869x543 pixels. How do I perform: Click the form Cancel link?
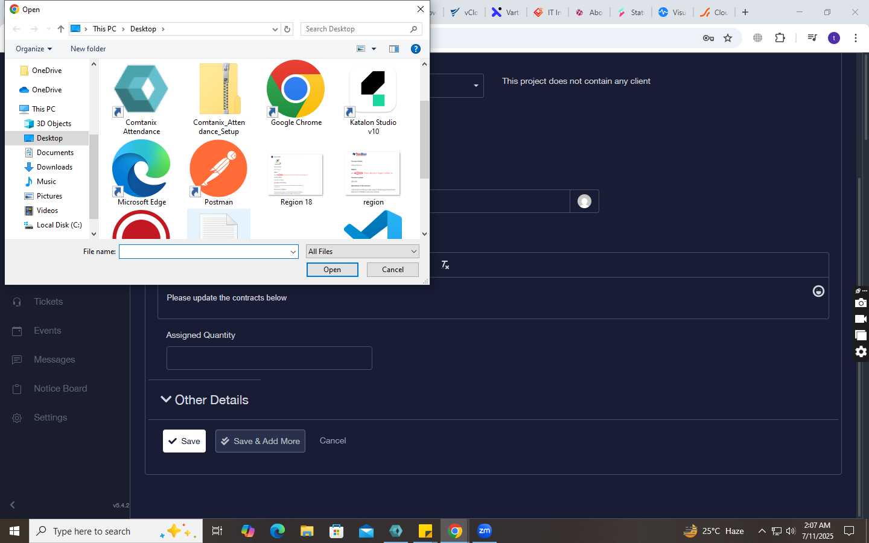tap(333, 441)
